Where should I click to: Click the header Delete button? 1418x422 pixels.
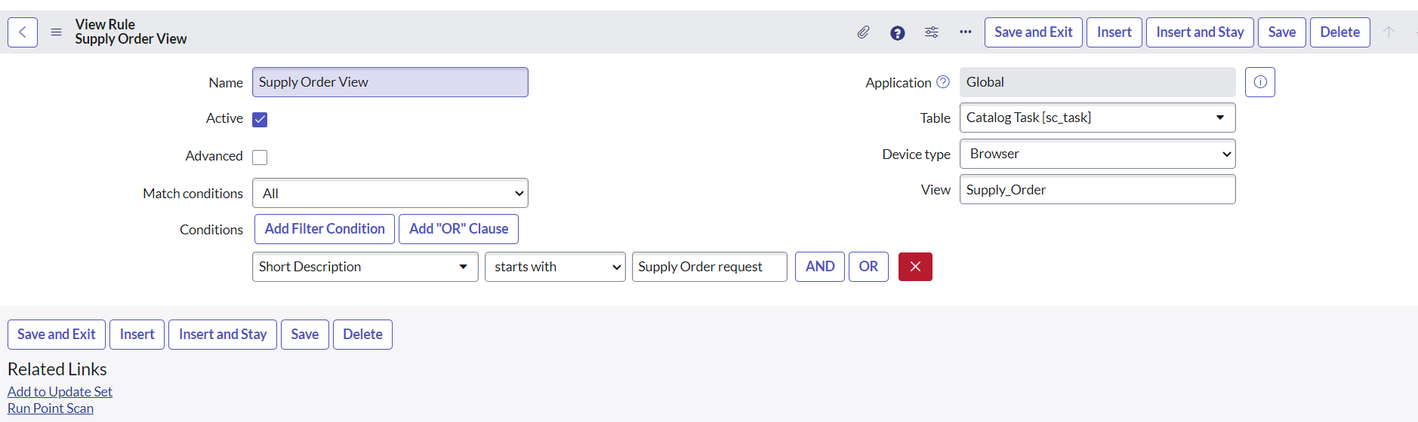(x=1340, y=32)
